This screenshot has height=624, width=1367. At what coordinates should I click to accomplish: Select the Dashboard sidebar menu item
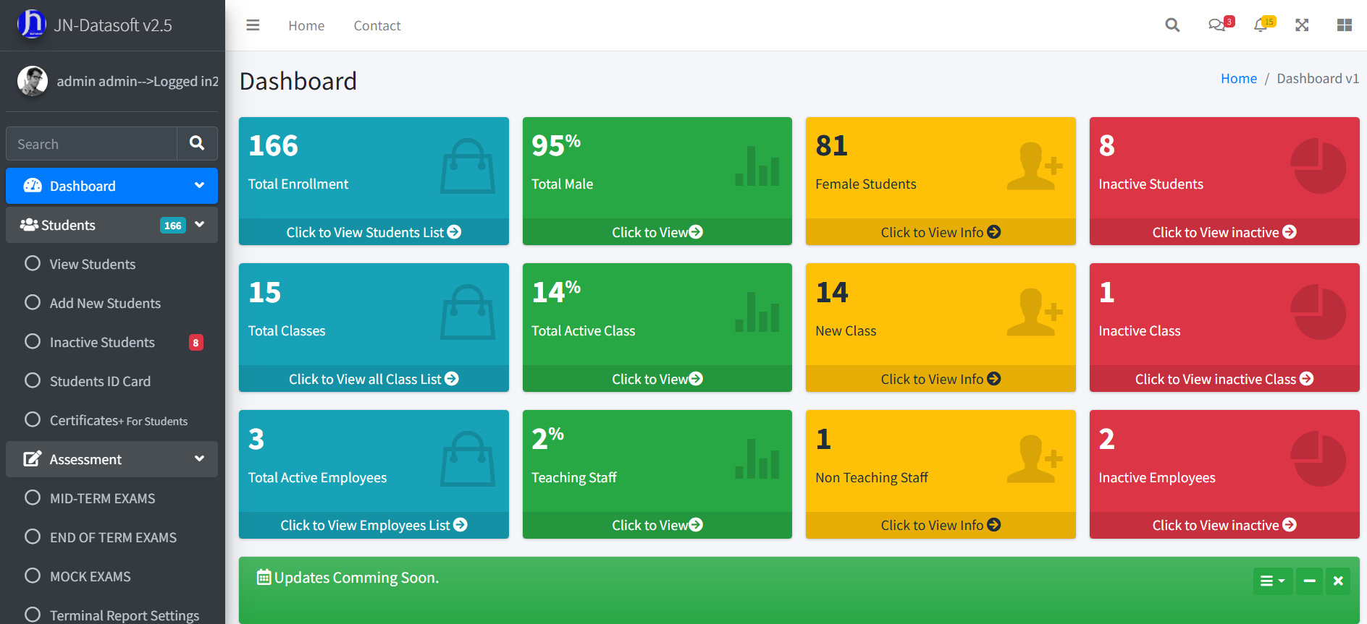[112, 186]
